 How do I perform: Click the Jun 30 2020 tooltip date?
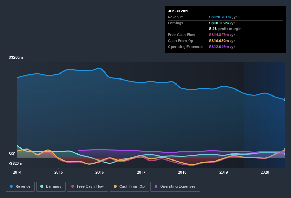tap(179, 11)
